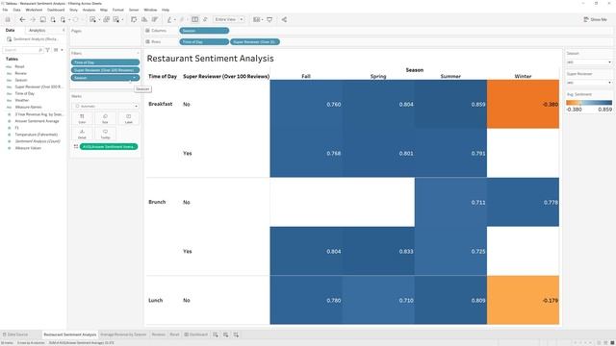Click the Save icon in the toolbar
616x346 pixels.
point(42,19)
